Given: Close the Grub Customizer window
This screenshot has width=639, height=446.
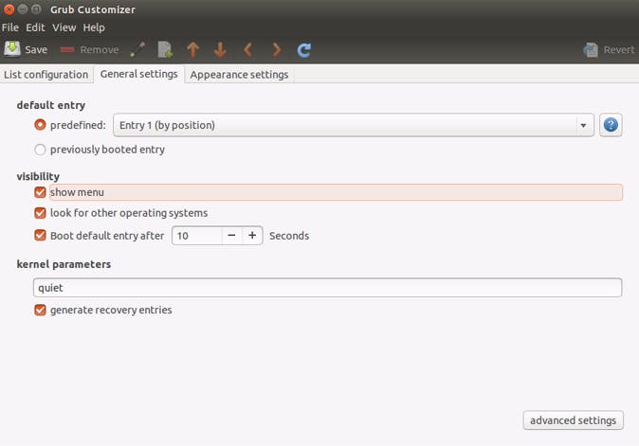Looking at the screenshot, I should [9, 9].
